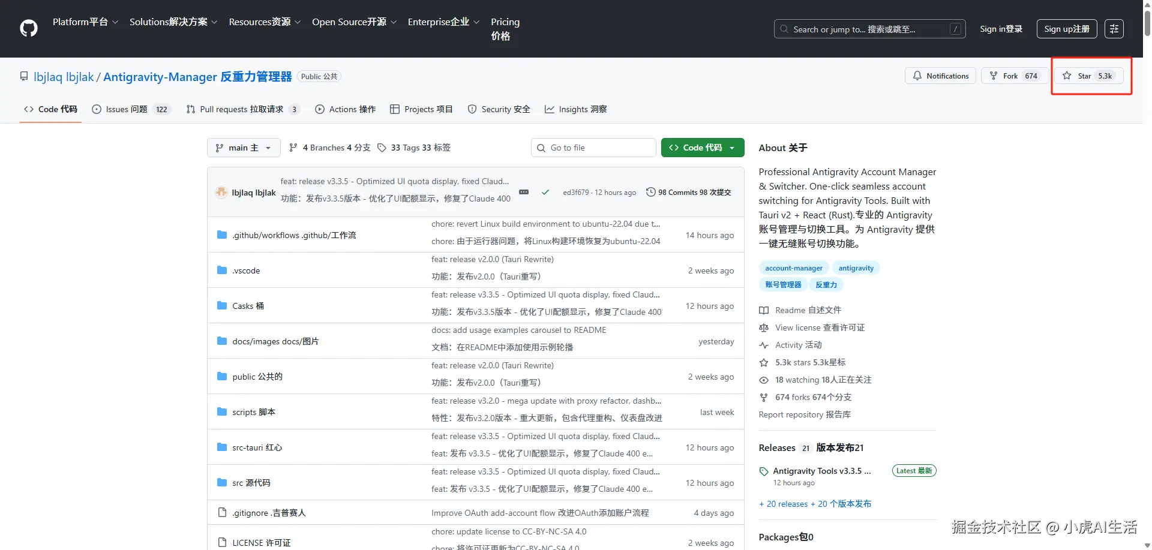Click folder icon for public

click(222, 376)
